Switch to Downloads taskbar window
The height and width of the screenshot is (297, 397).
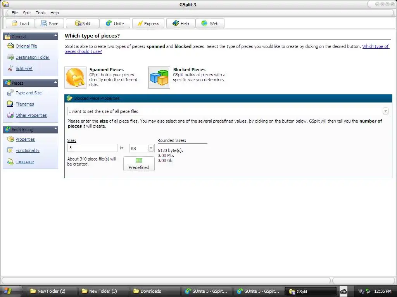[x=154, y=291]
